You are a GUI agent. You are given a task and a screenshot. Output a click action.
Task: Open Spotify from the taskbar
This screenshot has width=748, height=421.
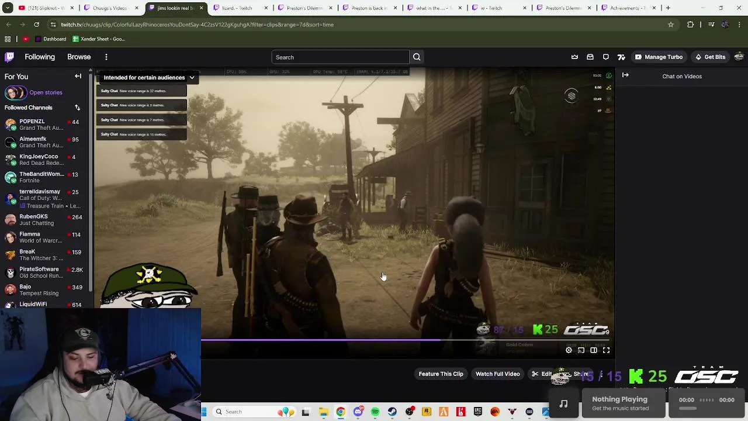tap(375, 412)
